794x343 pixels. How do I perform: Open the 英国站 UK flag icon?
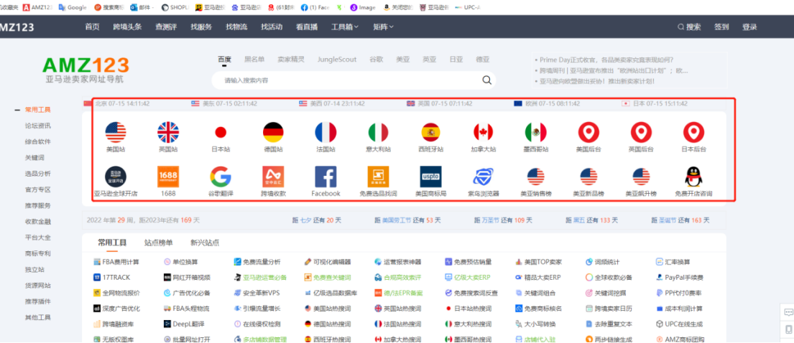[168, 133]
